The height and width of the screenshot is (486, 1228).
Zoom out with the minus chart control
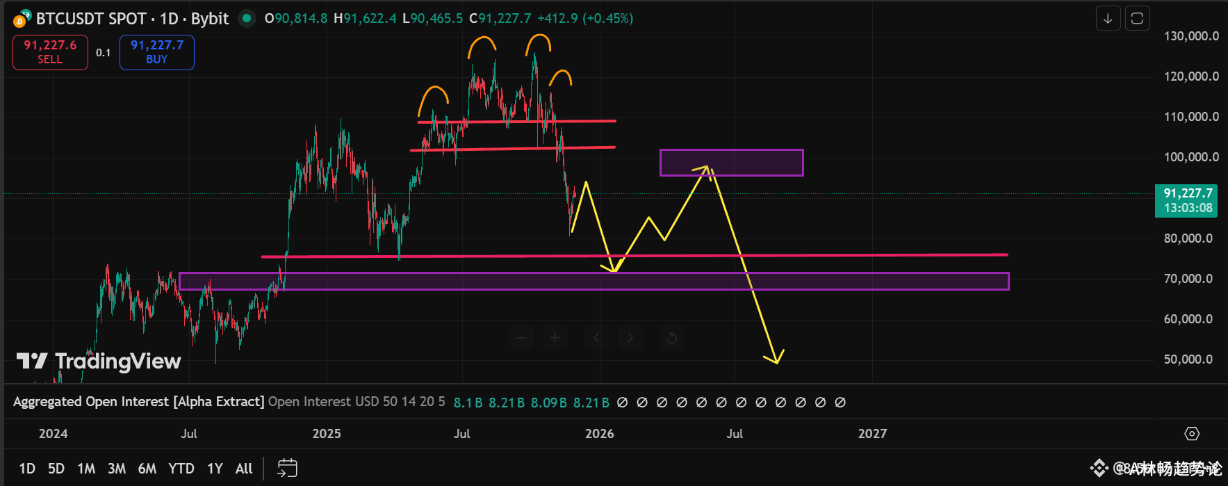pos(521,338)
